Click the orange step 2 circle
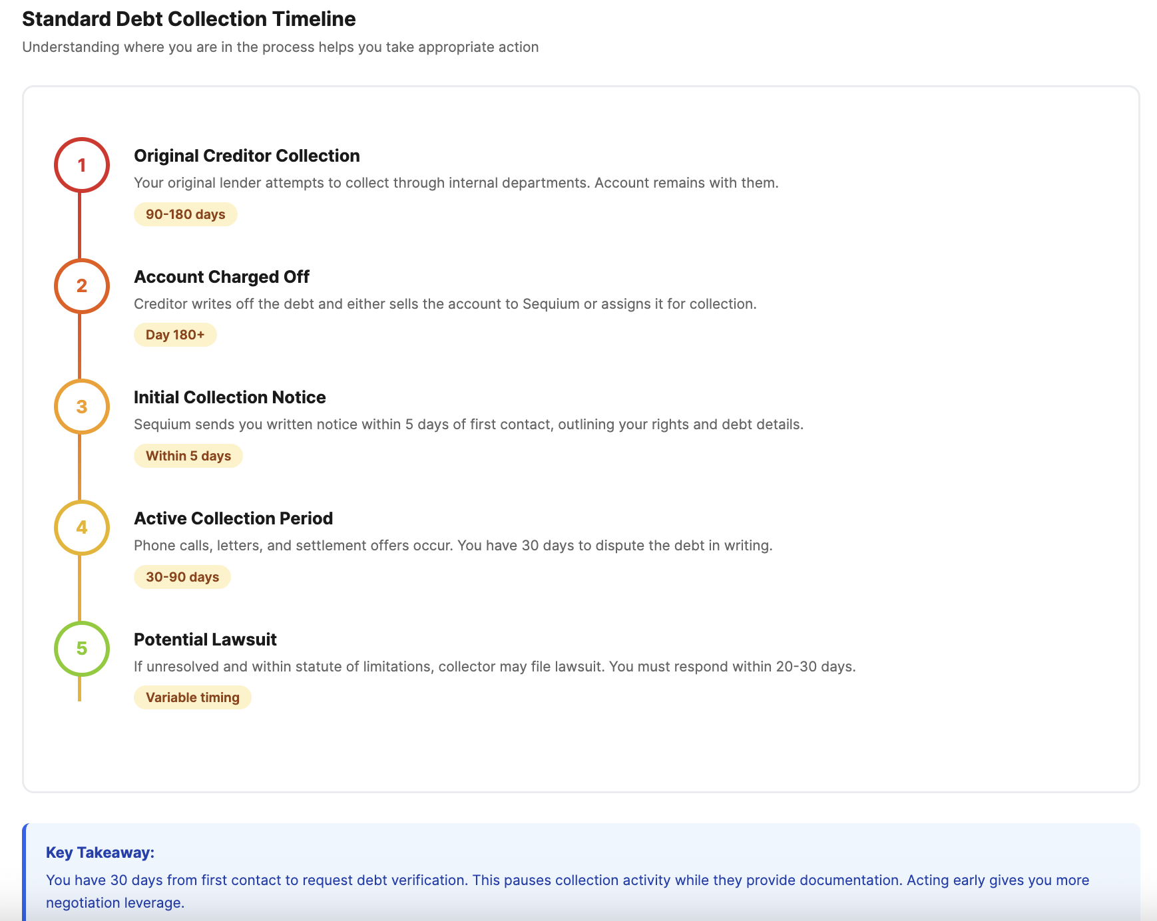Image resolution: width=1157 pixels, height=921 pixels. tap(82, 286)
